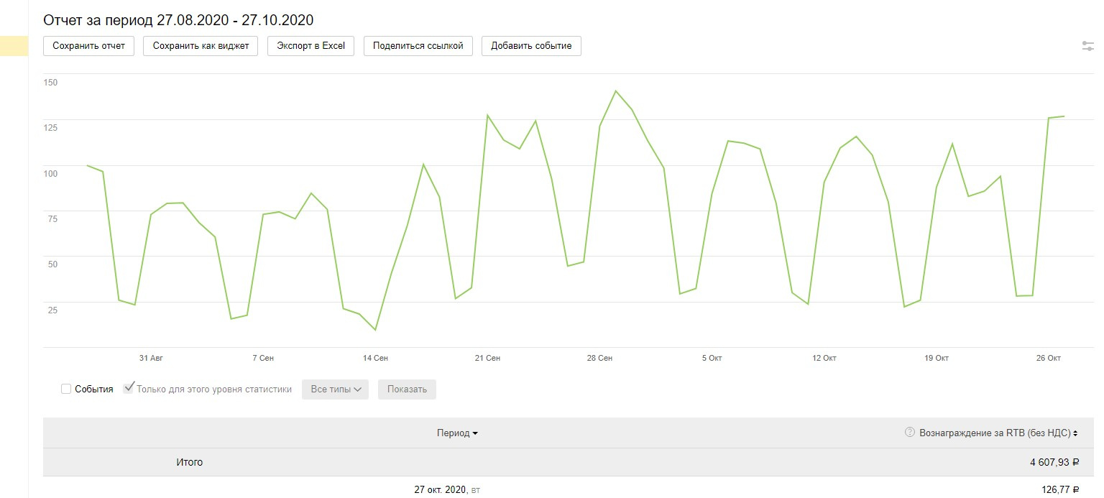Click x-axis label 19 Окт

936,358
